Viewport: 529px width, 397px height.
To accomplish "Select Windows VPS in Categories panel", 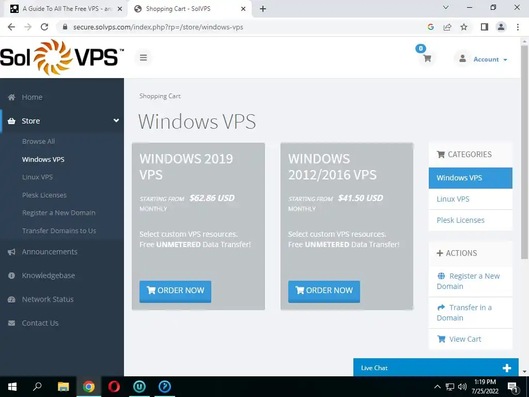I will tap(470, 178).
